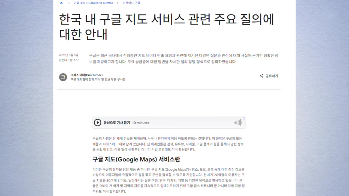Play the audio version of the article
Screen dimensions: 349x196
pyautogui.click(x=97, y=122)
